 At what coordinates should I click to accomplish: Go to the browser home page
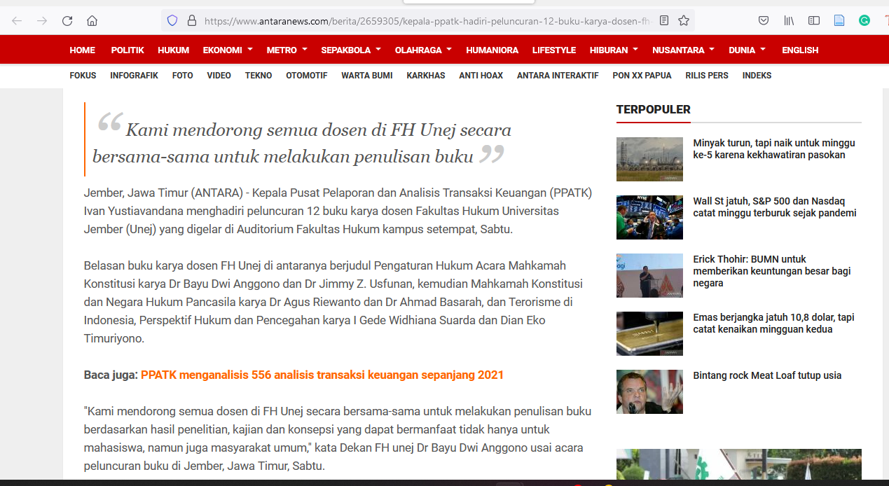point(92,20)
